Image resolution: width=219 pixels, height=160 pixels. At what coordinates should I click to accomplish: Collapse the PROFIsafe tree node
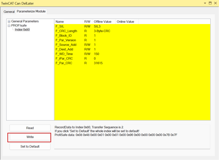[x=9, y=26]
